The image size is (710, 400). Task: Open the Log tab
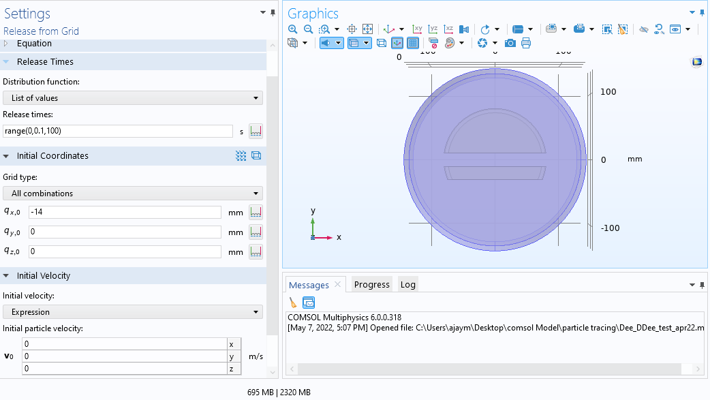(x=407, y=285)
